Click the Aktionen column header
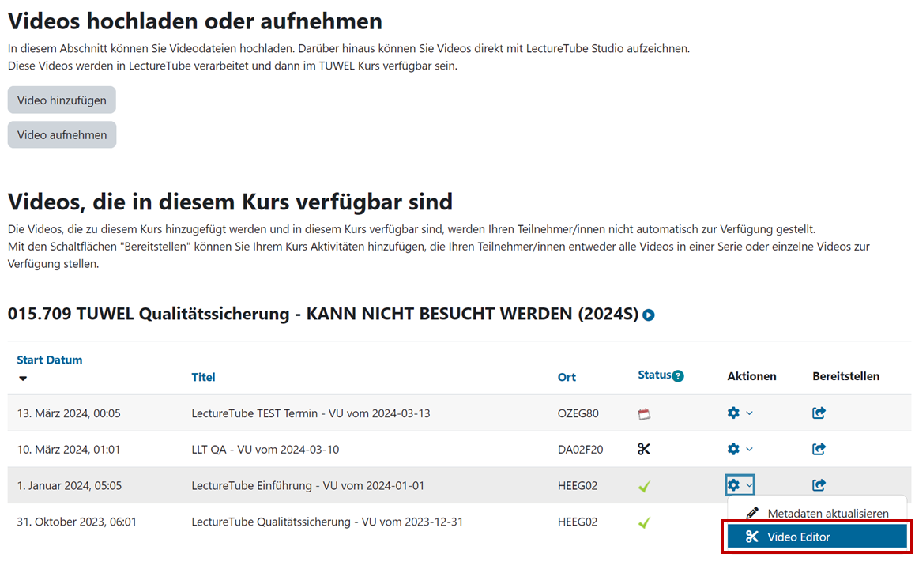 click(751, 376)
